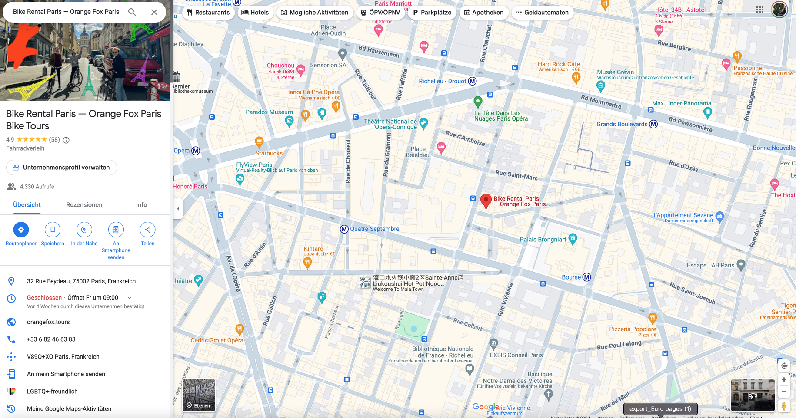Save place with Speichern icon
The image size is (796, 418).
tap(53, 230)
